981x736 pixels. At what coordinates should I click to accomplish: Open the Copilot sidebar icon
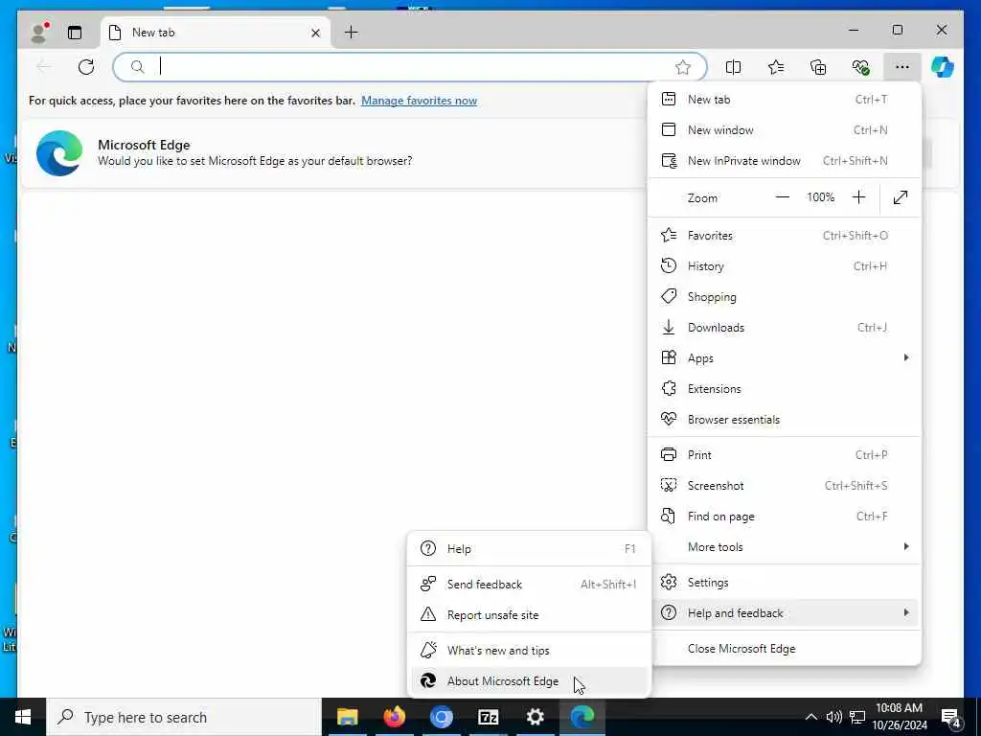943,67
